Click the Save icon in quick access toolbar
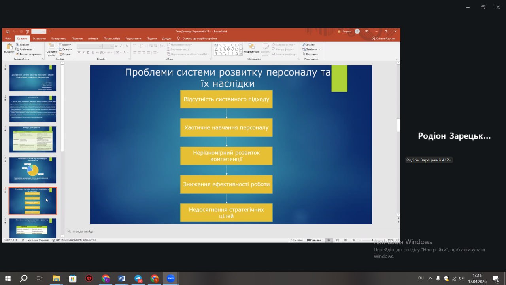 pyautogui.click(x=8, y=32)
